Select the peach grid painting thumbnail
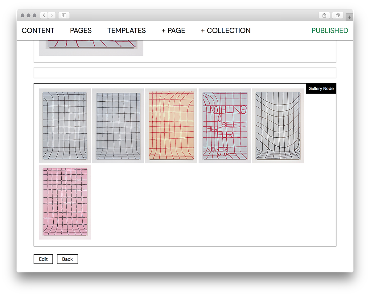The width and height of the screenshot is (370, 296). coord(171,126)
